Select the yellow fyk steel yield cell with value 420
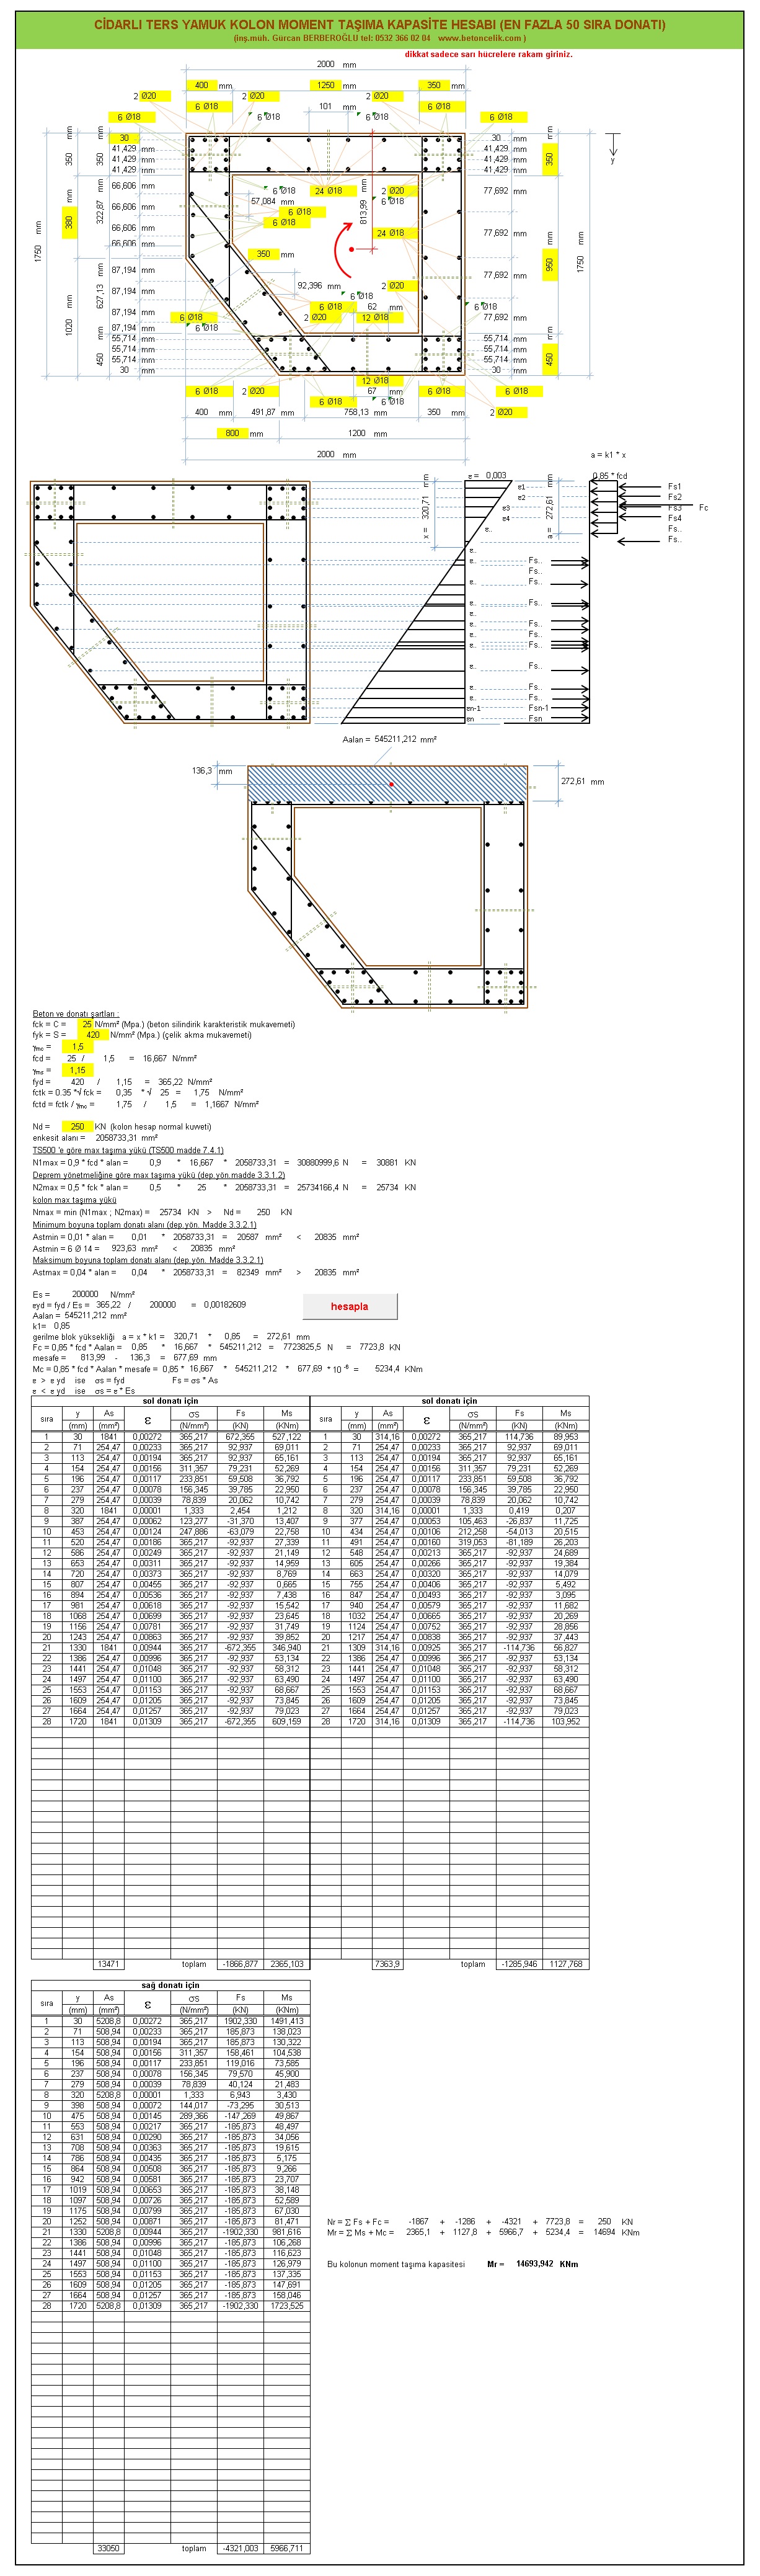This screenshot has width=760, height=2576. coord(92,1035)
